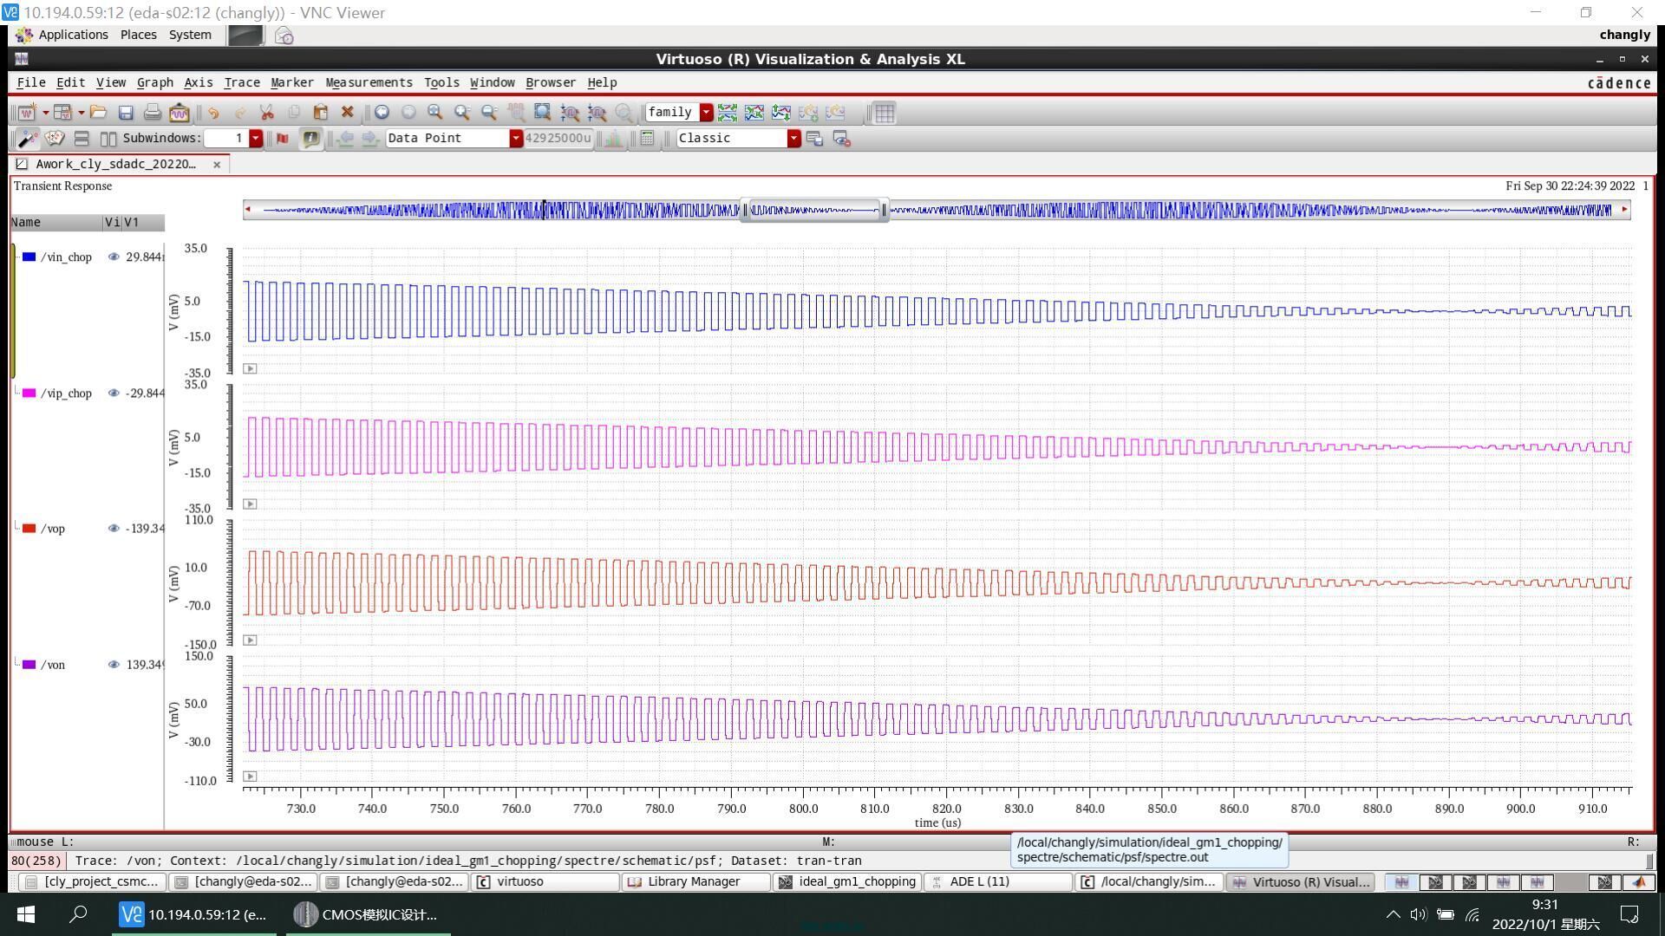Switch to virtuoso taskbar button

click(545, 882)
